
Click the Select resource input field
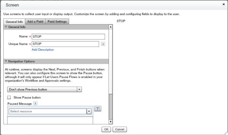[x=48, y=111]
